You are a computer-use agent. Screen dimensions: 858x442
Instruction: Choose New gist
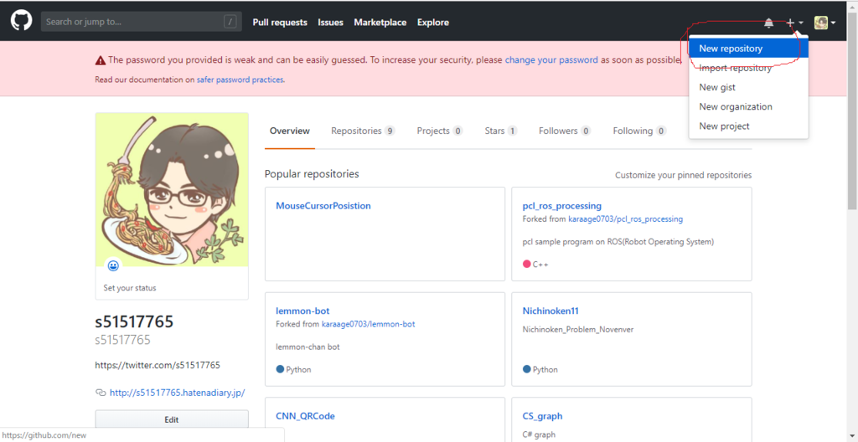[x=748, y=87]
